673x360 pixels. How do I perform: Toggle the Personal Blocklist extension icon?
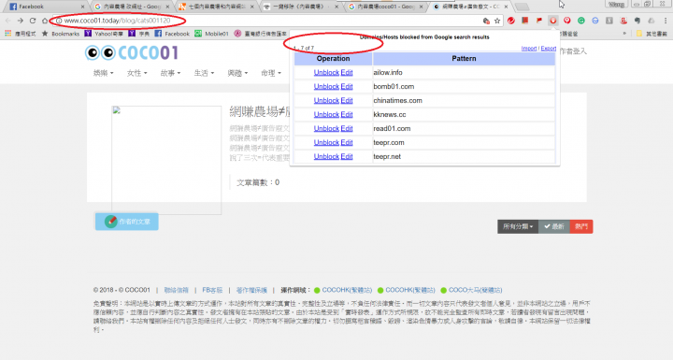(x=553, y=21)
